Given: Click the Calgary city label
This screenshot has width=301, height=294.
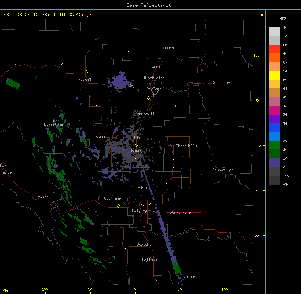Looking at the screenshot, I should (139, 211).
